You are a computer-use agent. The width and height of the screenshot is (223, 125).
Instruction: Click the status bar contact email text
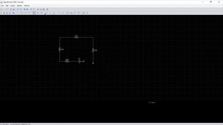20,124
